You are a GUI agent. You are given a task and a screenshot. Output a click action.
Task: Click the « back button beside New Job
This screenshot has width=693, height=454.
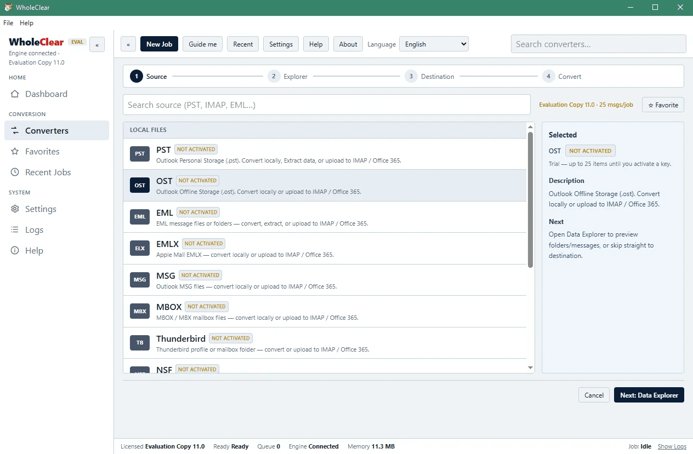click(x=128, y=44)
